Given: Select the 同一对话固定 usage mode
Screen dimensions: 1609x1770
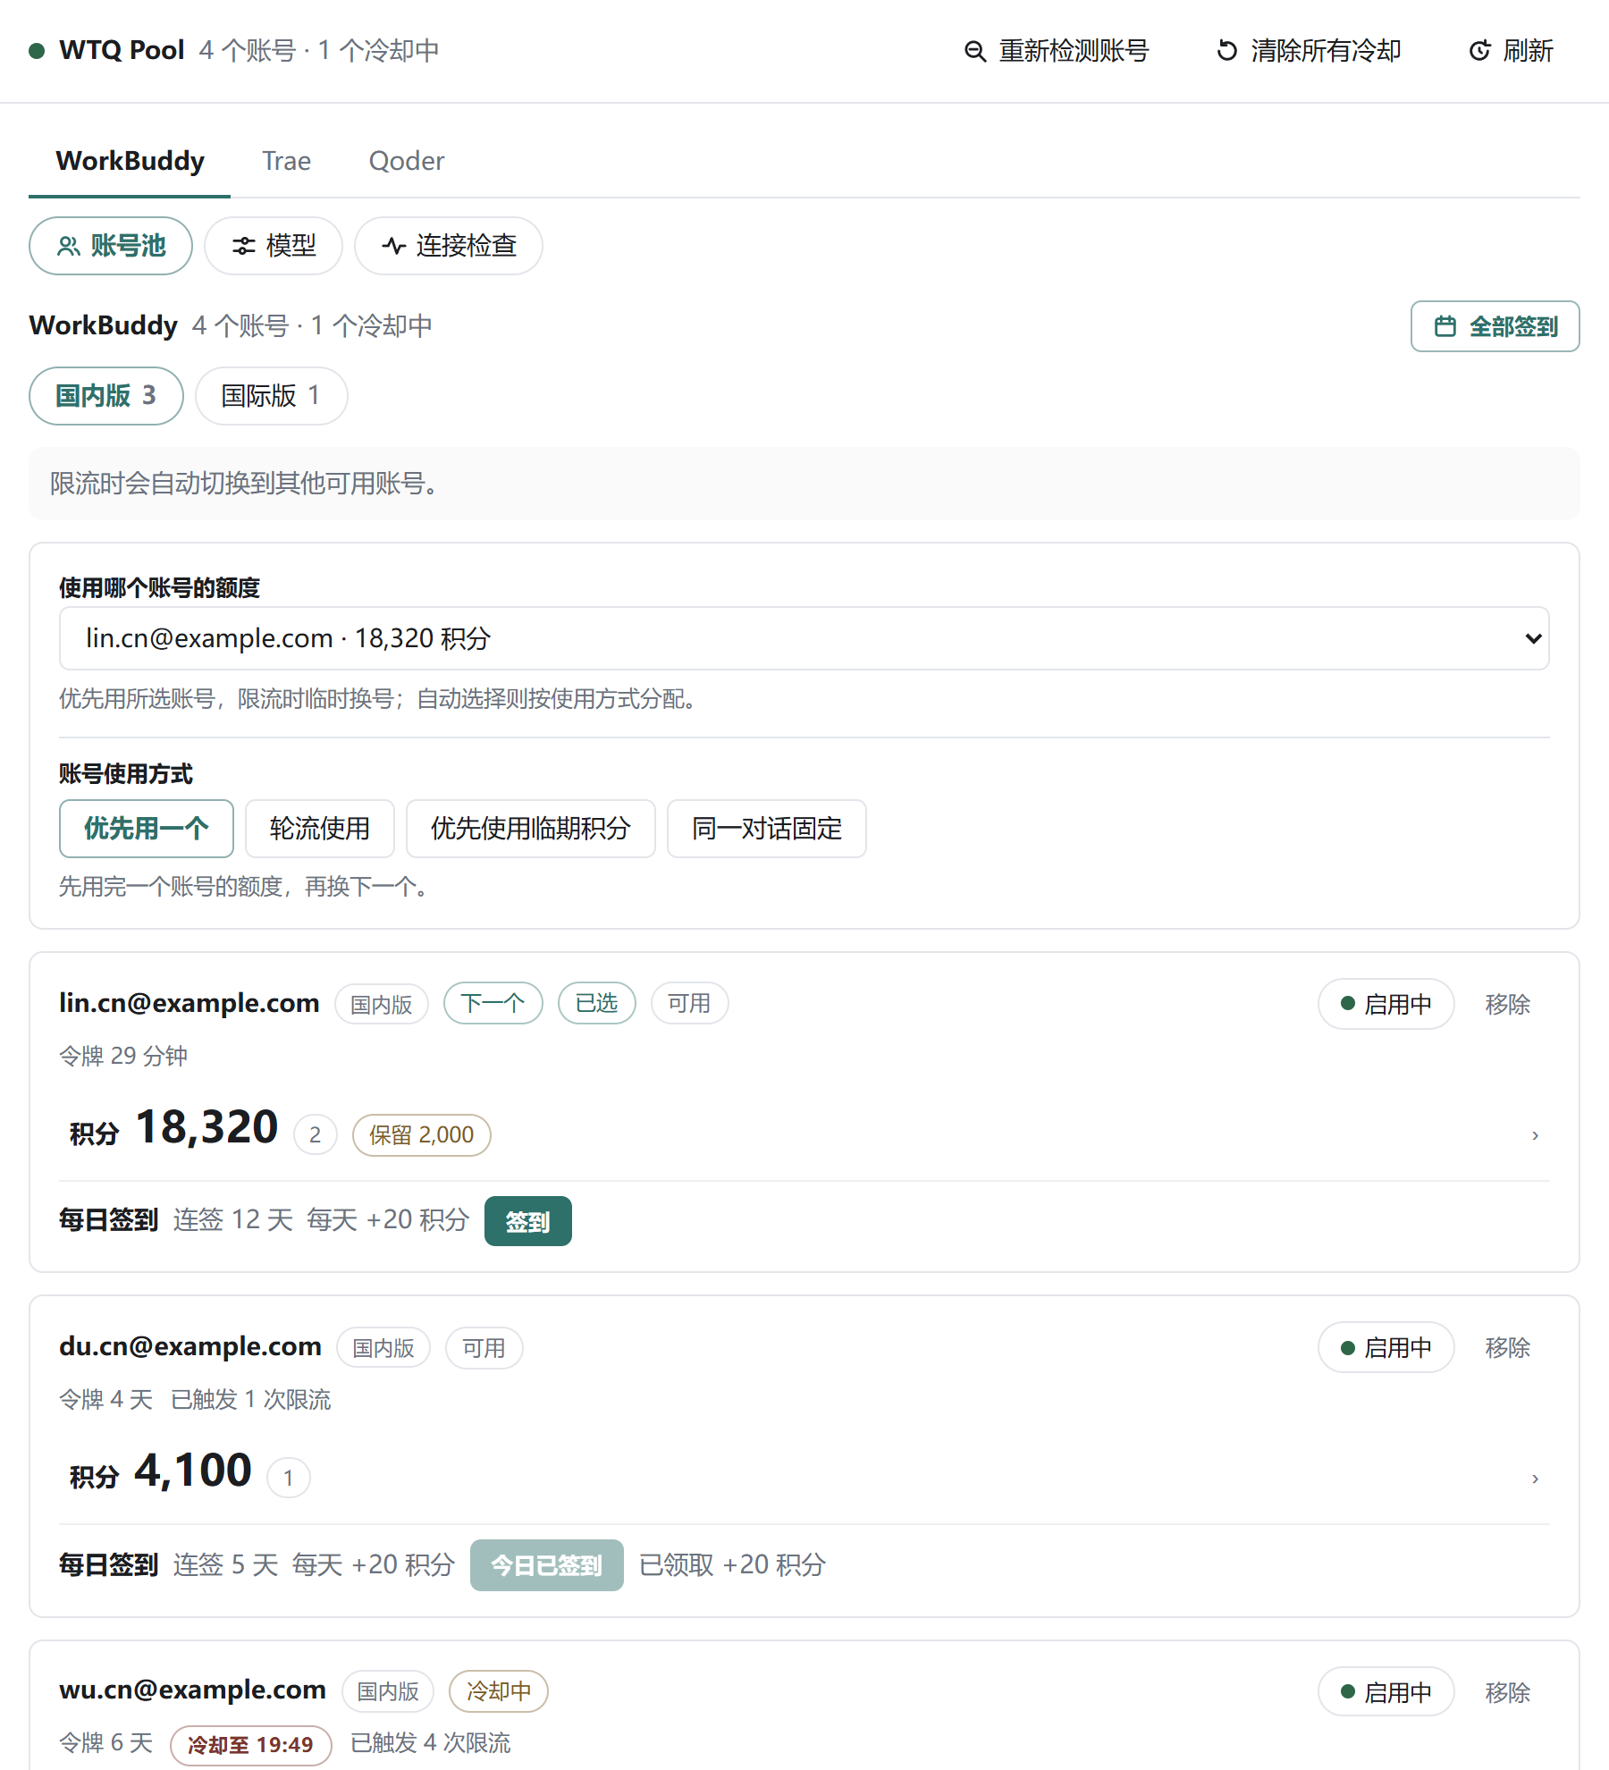Looking at the screenshot, I should pyautogui.click(x=767, y=829).
